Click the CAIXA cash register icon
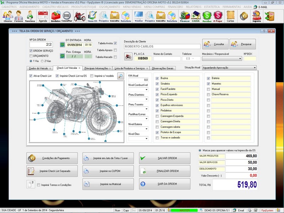 coord(195,16)
